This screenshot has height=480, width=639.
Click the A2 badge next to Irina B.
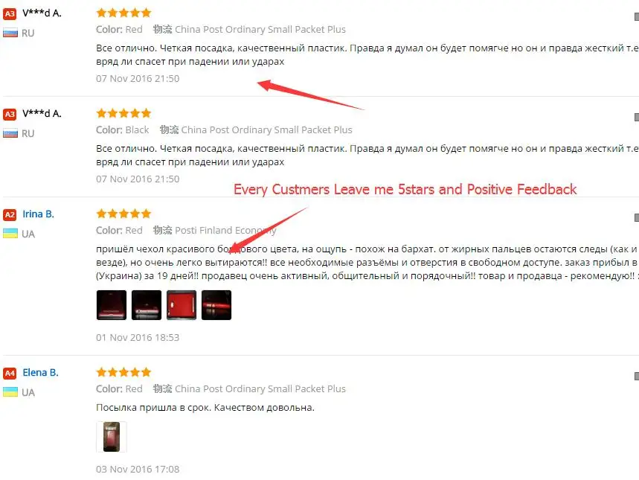click(10, 214)
